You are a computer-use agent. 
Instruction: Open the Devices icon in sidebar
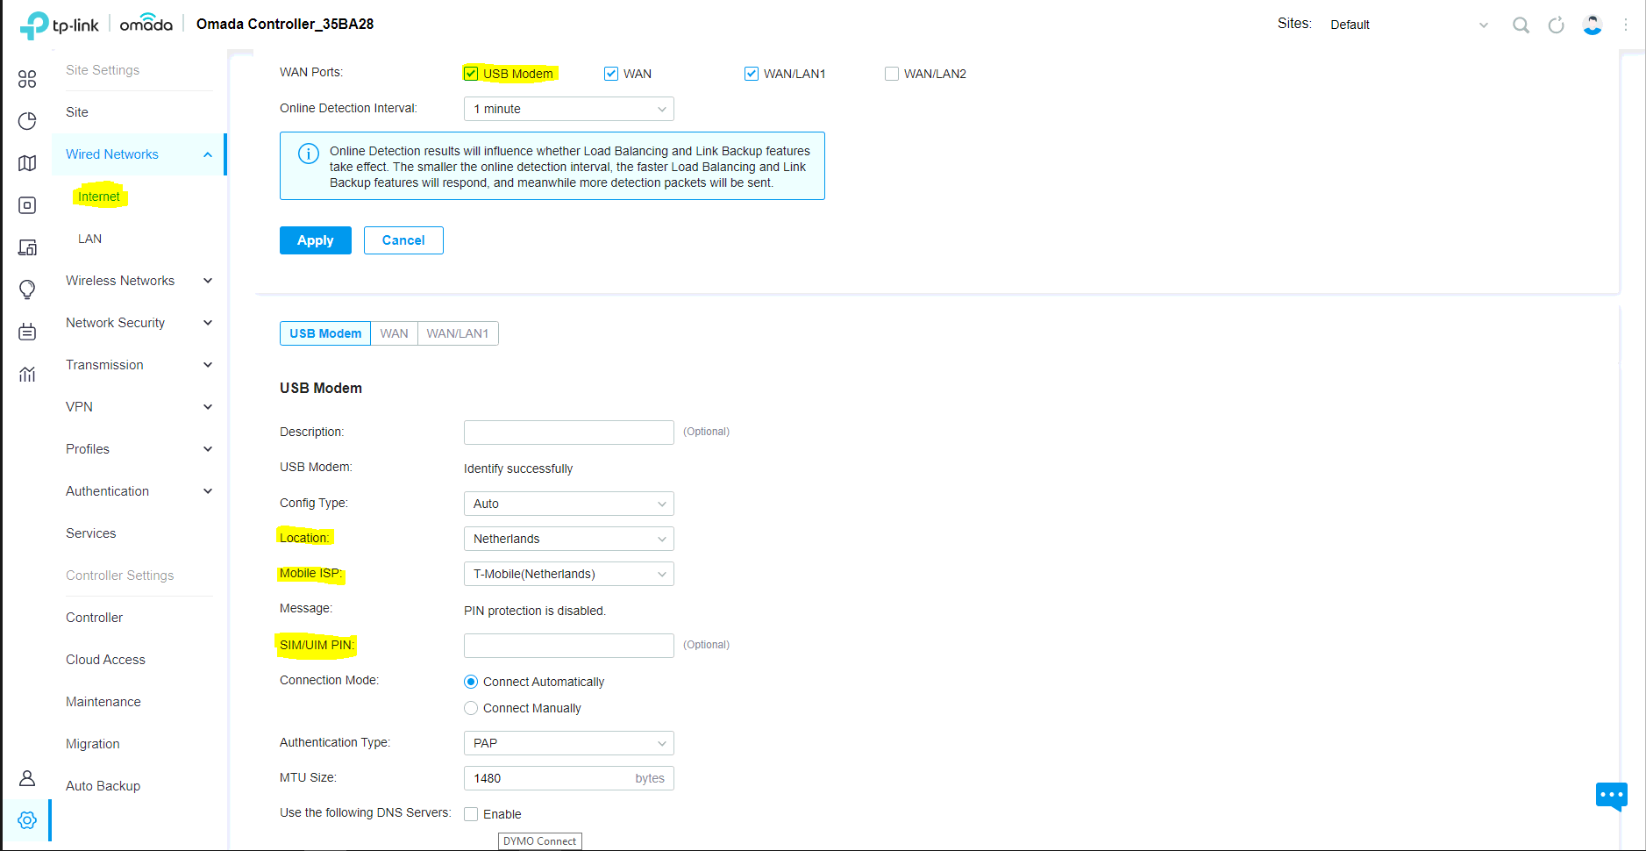(27, 205)
